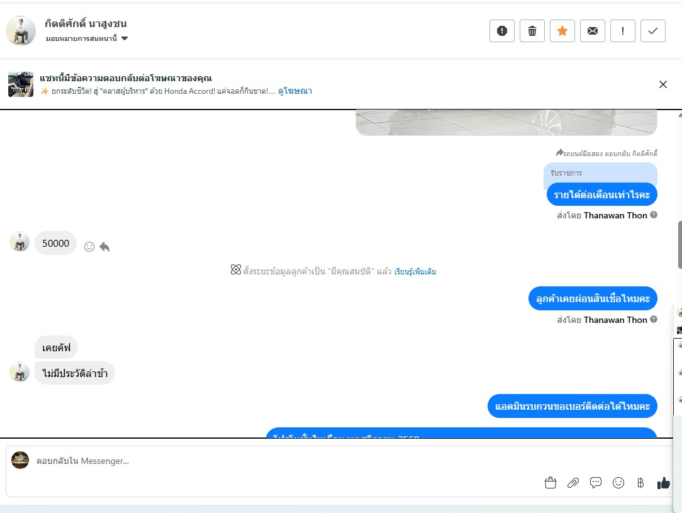Toggle the orange star follow-up marker

562,31
